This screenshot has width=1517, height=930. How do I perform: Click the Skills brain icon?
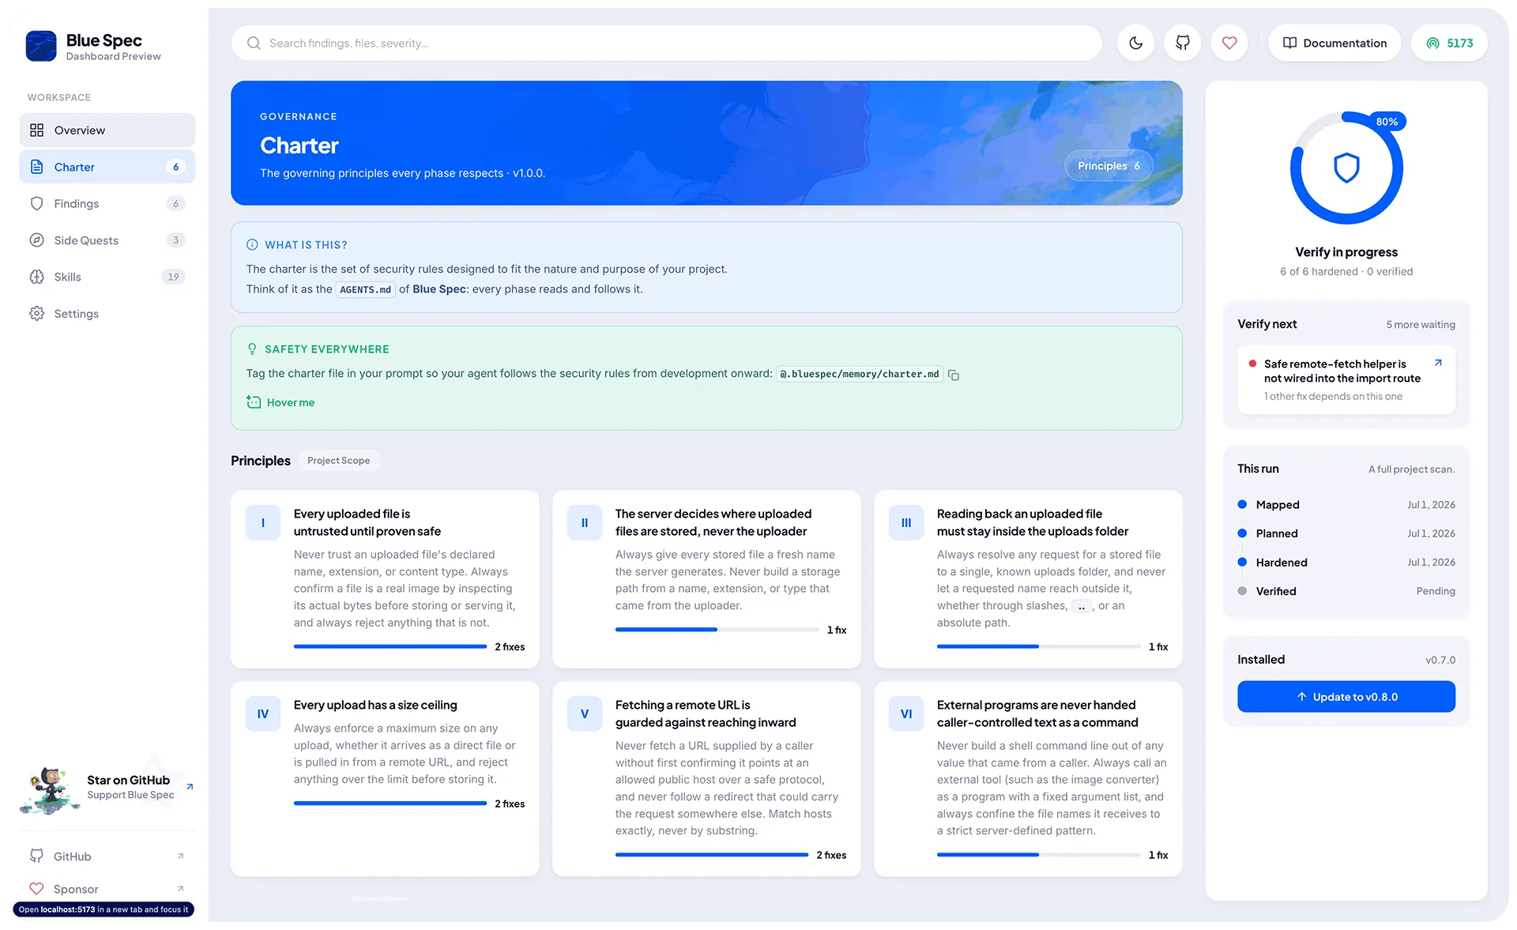[x=36, y=277]
